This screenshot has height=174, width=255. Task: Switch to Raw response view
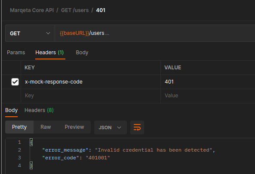(46, 127)
